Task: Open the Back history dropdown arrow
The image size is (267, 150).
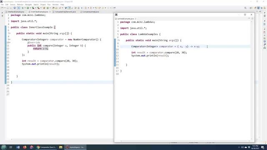Action: tap(105, 8)
